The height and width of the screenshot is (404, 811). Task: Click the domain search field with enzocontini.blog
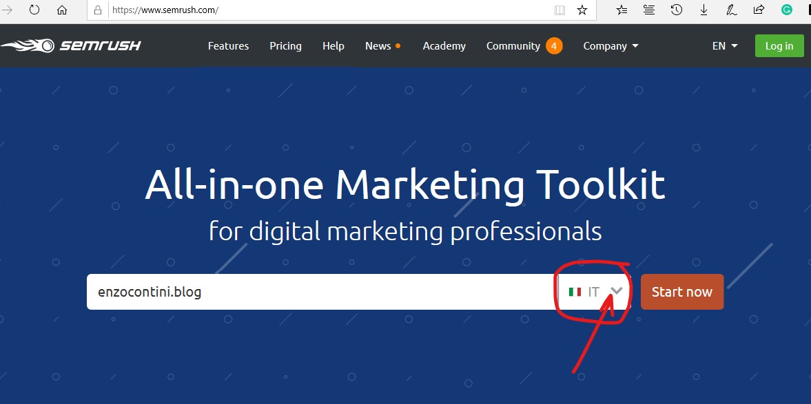(320, 292)
